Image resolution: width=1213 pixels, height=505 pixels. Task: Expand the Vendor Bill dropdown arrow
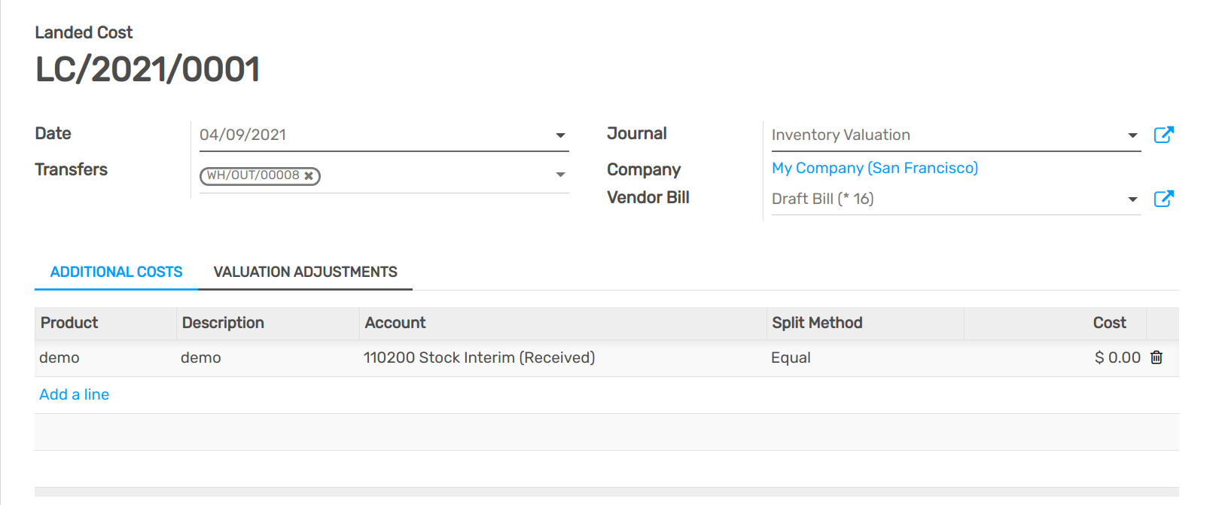coord(1132,199)
